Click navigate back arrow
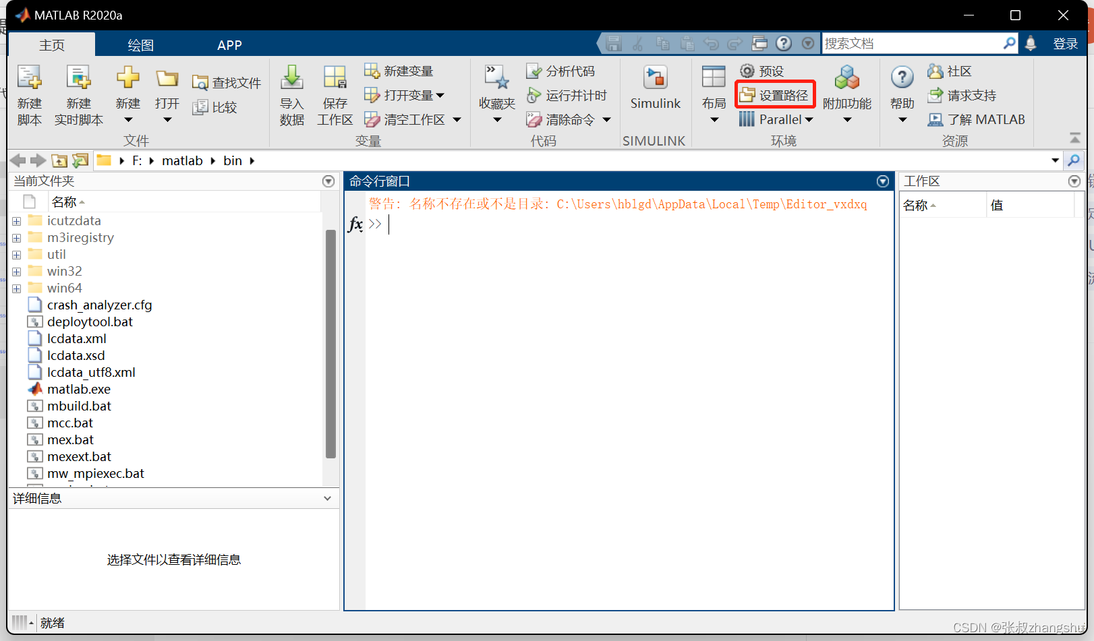The width and height of the screenshot is (1094, 641). 18,160
